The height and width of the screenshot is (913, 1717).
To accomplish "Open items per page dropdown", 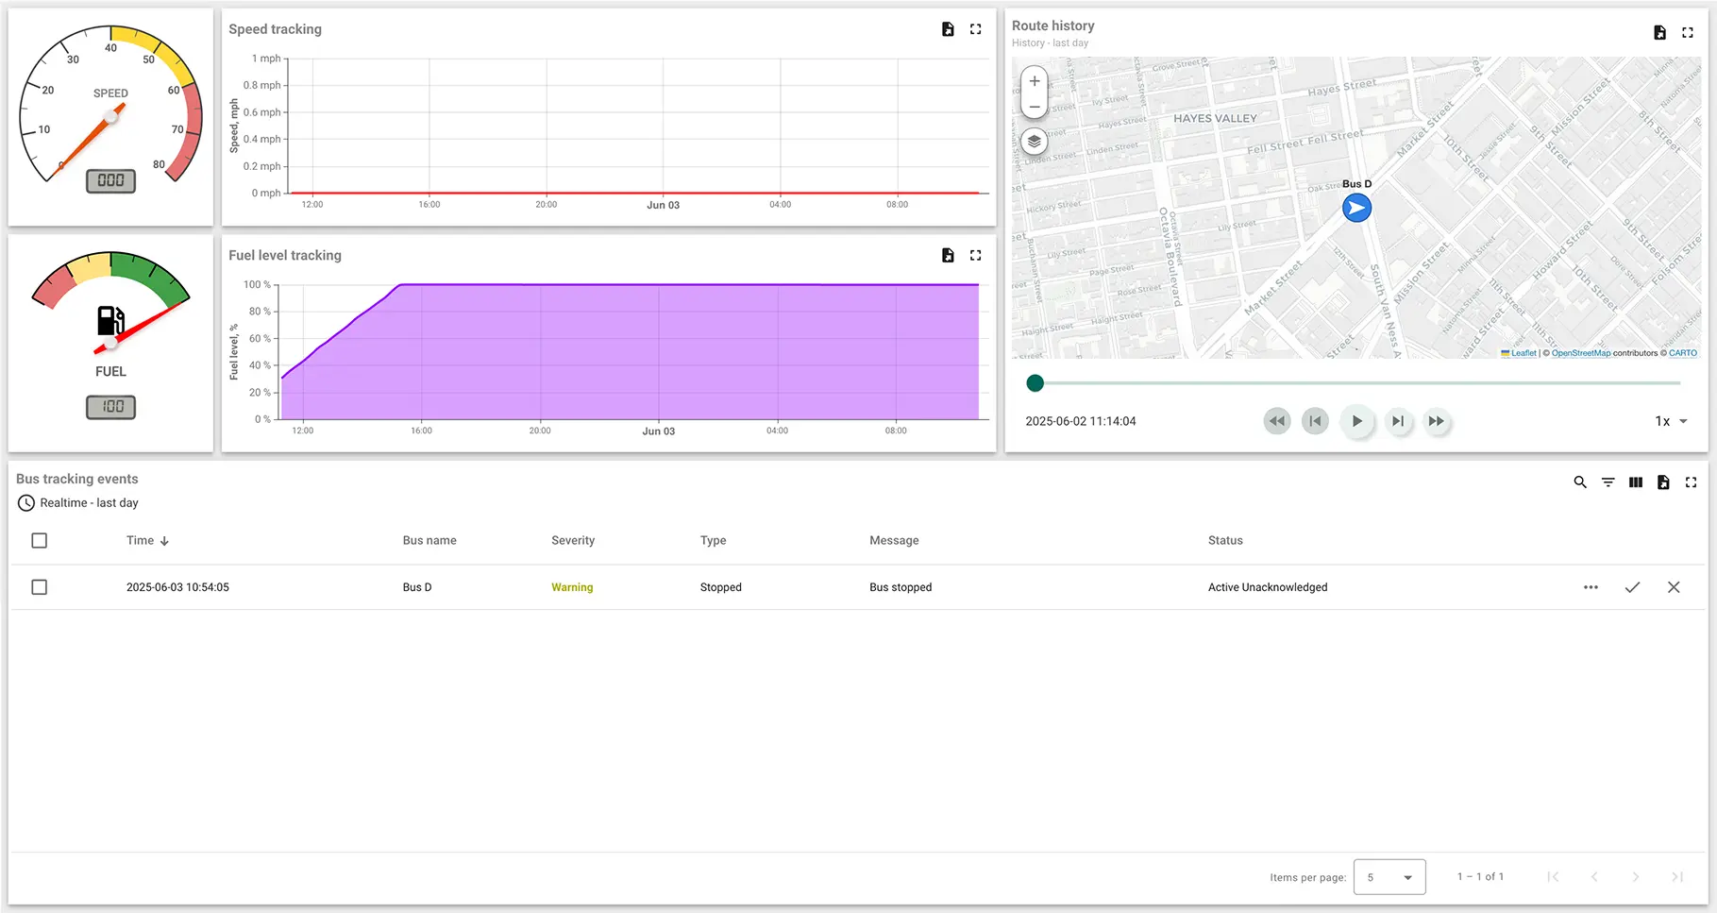I will tap(1389, 877).
